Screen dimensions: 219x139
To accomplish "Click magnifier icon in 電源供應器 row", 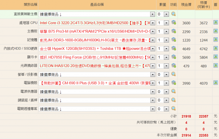I will coord(173,91).
